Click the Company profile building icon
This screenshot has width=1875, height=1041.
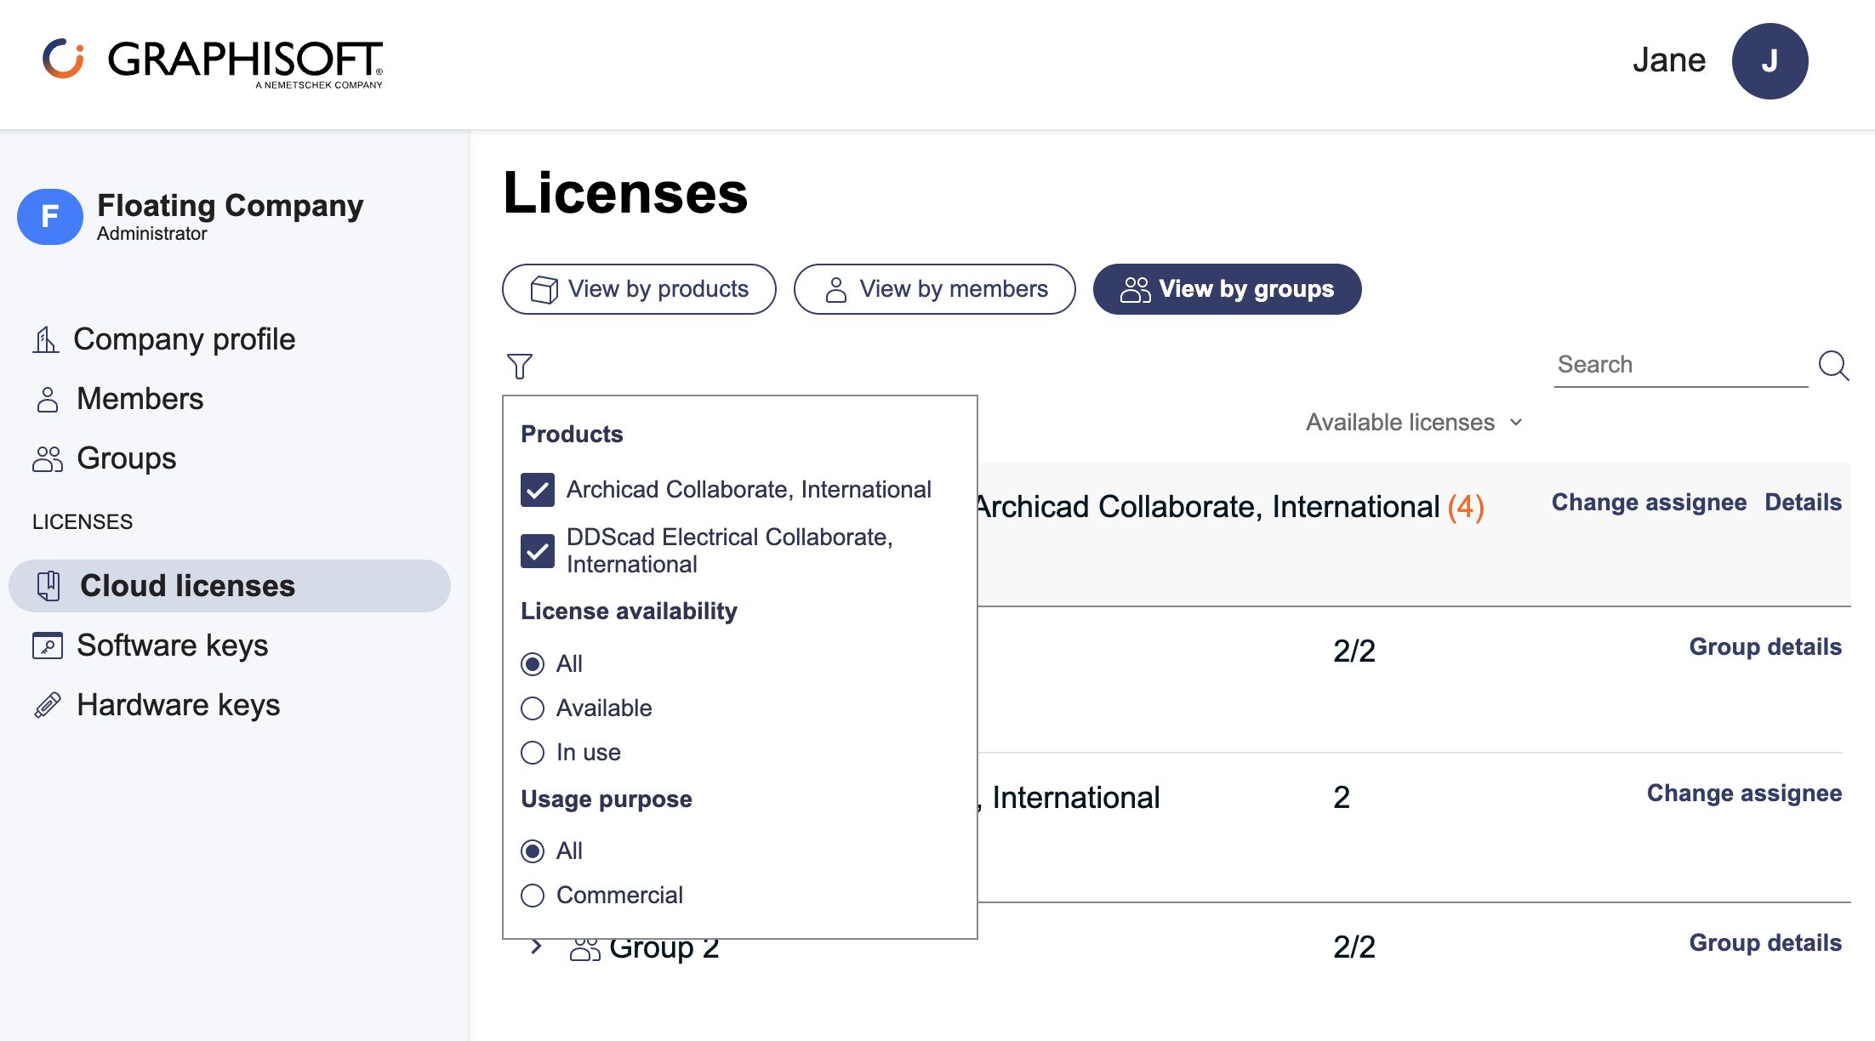click(x=46, y=339)
